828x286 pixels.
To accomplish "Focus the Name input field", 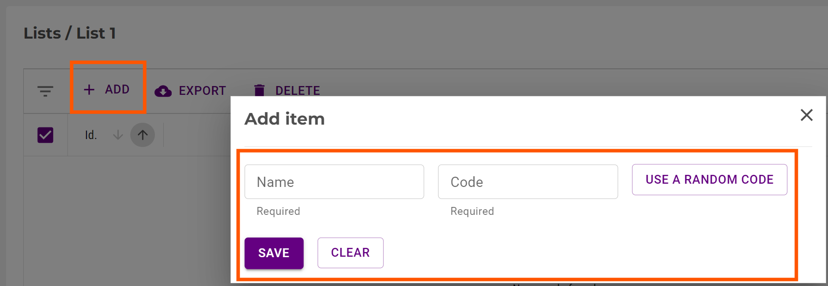I will coord(334,182).
